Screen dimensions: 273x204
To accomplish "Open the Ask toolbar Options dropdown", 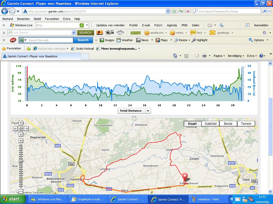I will point(259,40).
